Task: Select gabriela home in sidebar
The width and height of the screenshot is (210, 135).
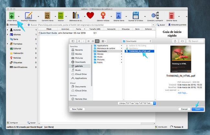Action: pyautogui.click(x=79, y=66)
